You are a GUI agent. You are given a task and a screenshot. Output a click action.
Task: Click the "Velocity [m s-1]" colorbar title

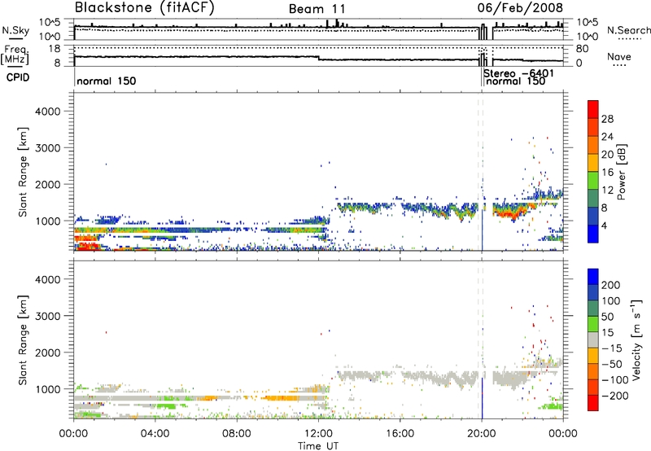tap(637, 339)
